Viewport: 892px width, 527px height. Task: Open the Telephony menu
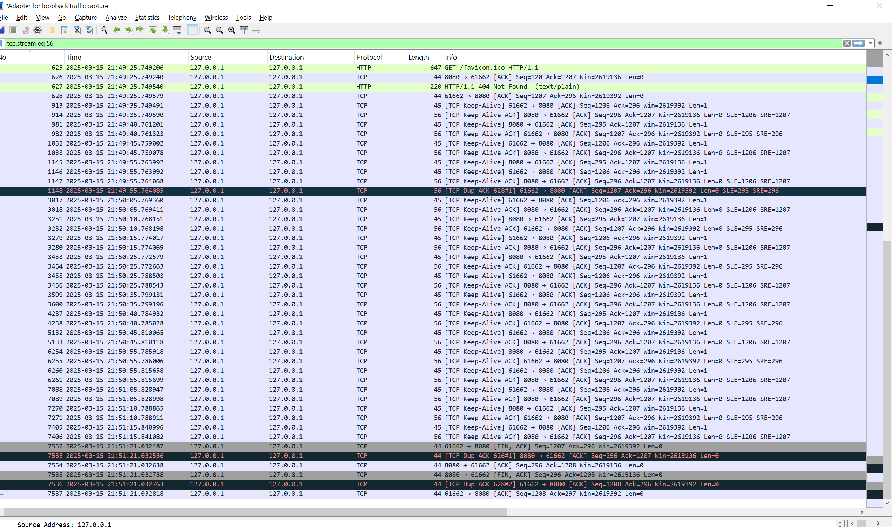click(182, 18)
